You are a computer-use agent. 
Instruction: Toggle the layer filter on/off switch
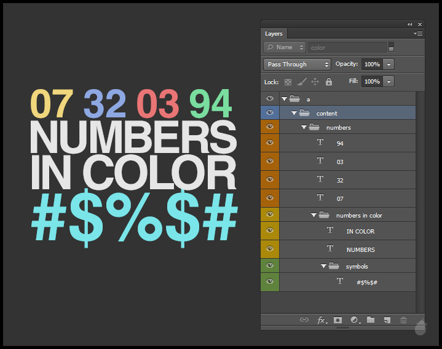click(391, 48)
